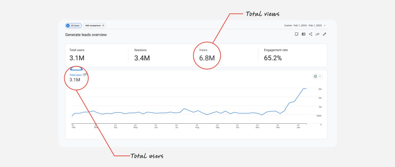Click the 5M y-axis label
The height and width of the screenshot is (167, 395).
point(320,89)
